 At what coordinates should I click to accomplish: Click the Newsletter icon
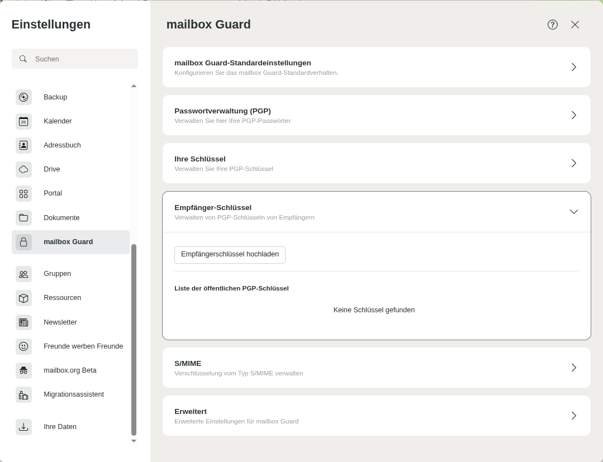pos(23,322)
